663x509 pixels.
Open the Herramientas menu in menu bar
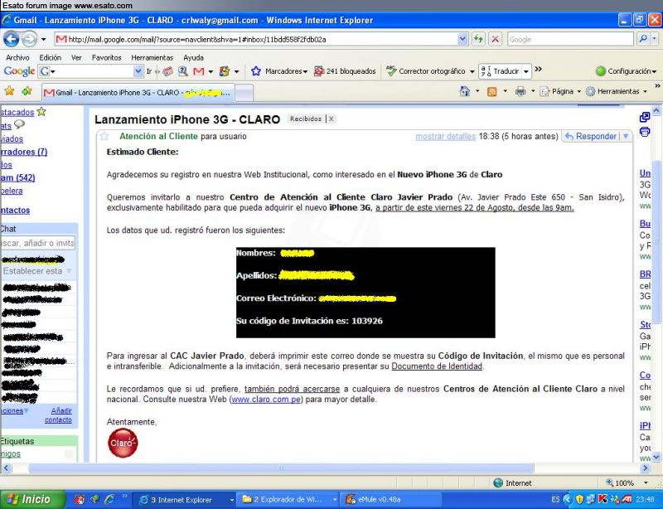pos(152,57)
